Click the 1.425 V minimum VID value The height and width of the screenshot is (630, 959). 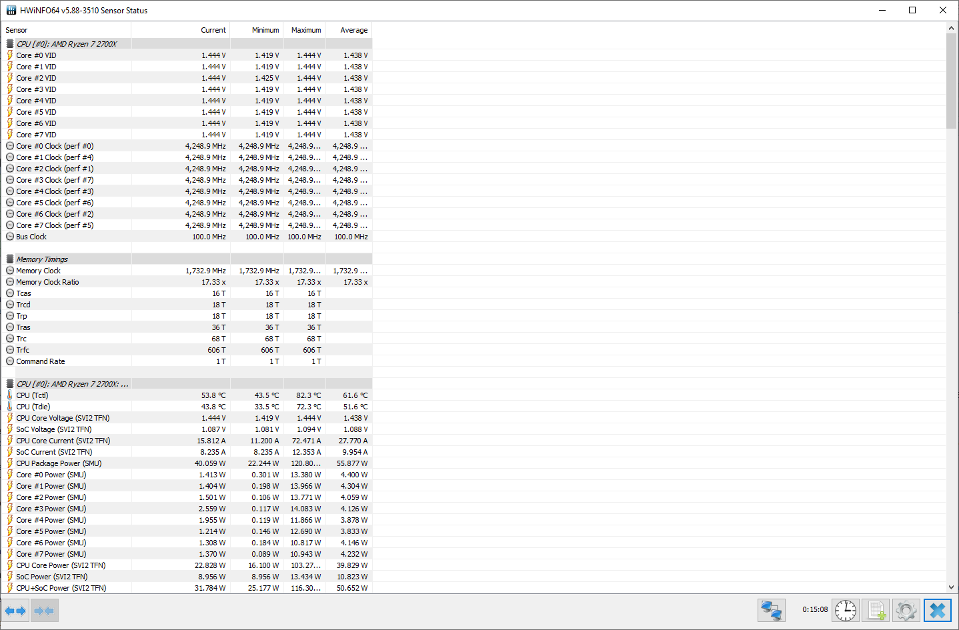point(267,78)
